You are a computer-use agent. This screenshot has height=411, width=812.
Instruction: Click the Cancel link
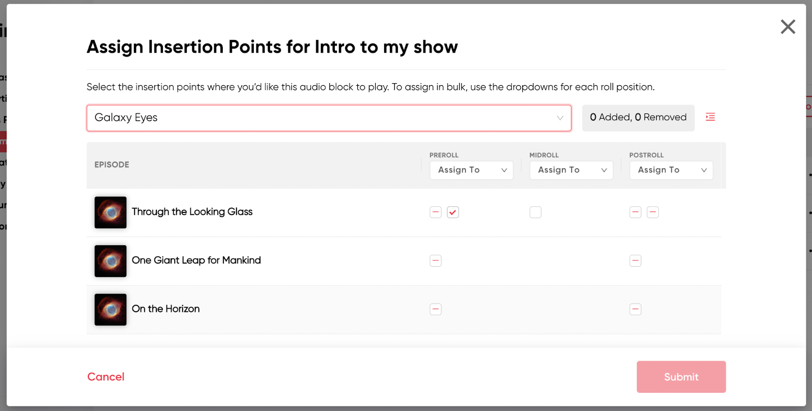tap(106, 377)
